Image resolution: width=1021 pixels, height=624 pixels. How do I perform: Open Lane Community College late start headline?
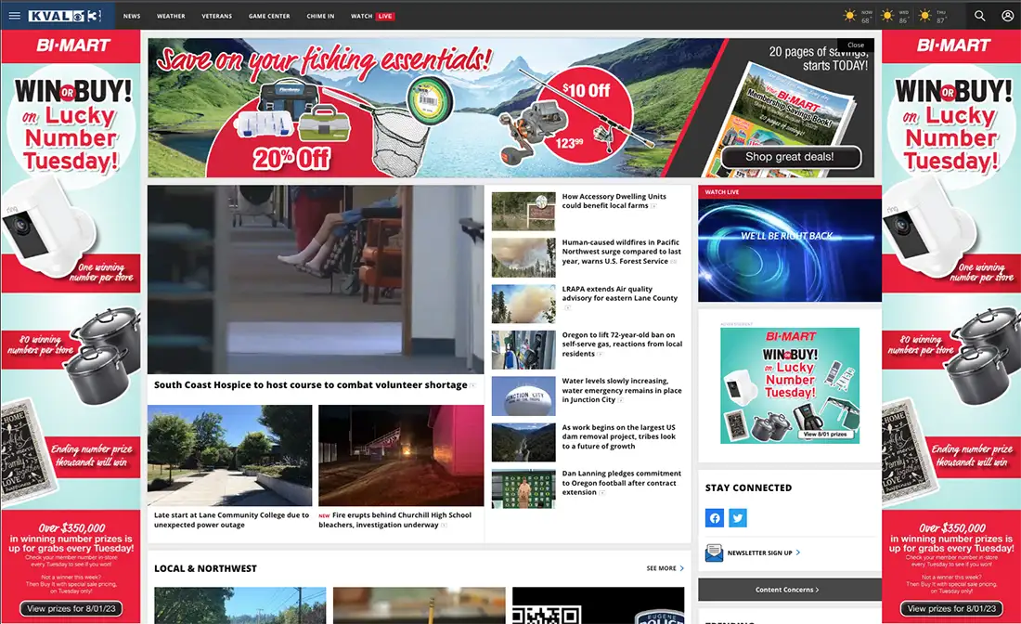[x=231, y=520]
